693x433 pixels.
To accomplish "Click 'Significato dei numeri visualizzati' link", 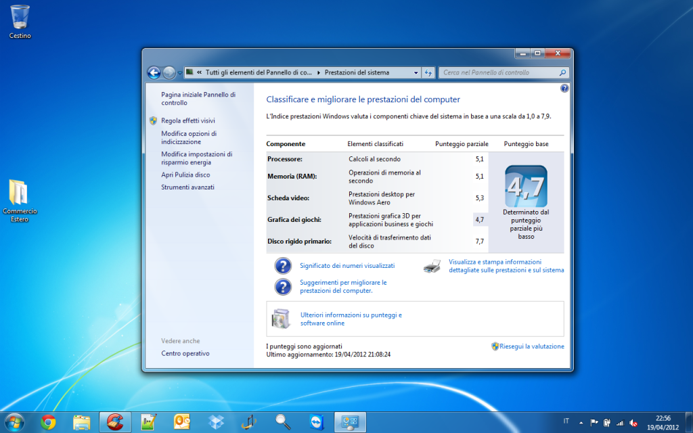I will pos(347,266).
